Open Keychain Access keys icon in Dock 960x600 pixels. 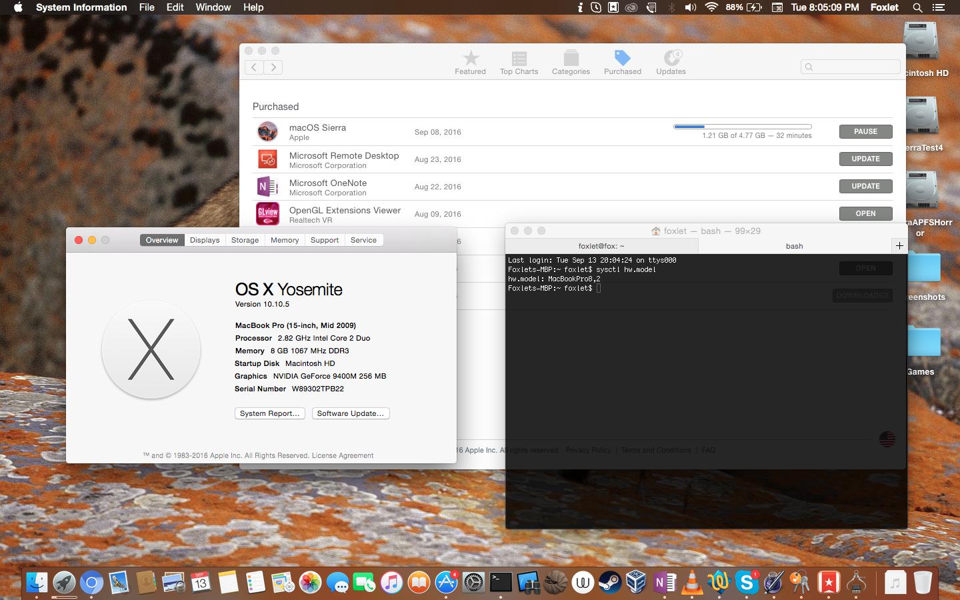click(x=801, y=583)
